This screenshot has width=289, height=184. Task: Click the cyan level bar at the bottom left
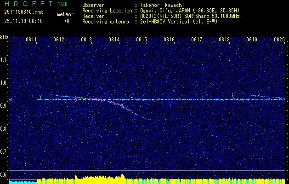(x=23, y=182)
